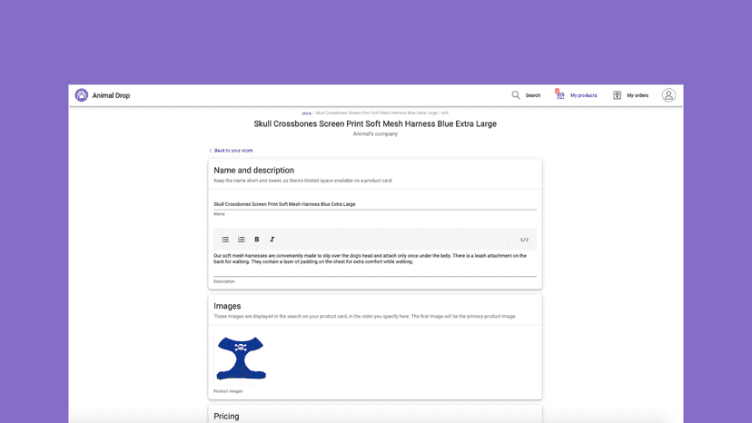Insert a bulleted list in description
The height and width of the screenshot is (423, 752).
(x=225, y=240)
